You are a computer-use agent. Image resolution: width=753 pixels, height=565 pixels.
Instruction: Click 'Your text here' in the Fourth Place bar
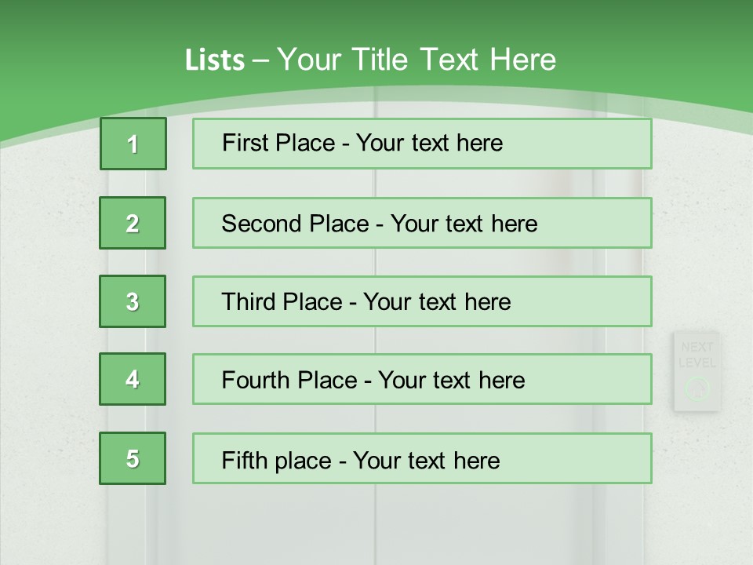tap(452, 381)
